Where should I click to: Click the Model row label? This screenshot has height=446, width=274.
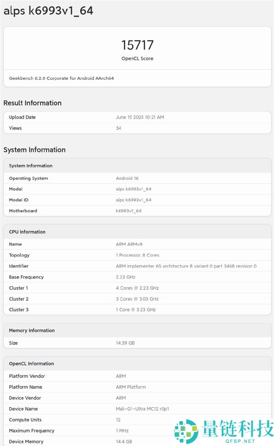pyautogui.click(x=16, y=189)
